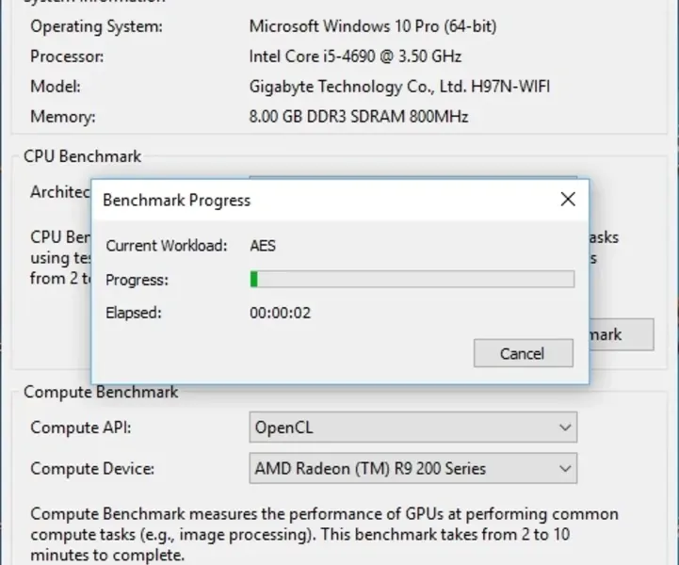Click the partially hidden Run CPU Benchmark button
The width and height of the screenshot is (679, 565).
point(620,334)
